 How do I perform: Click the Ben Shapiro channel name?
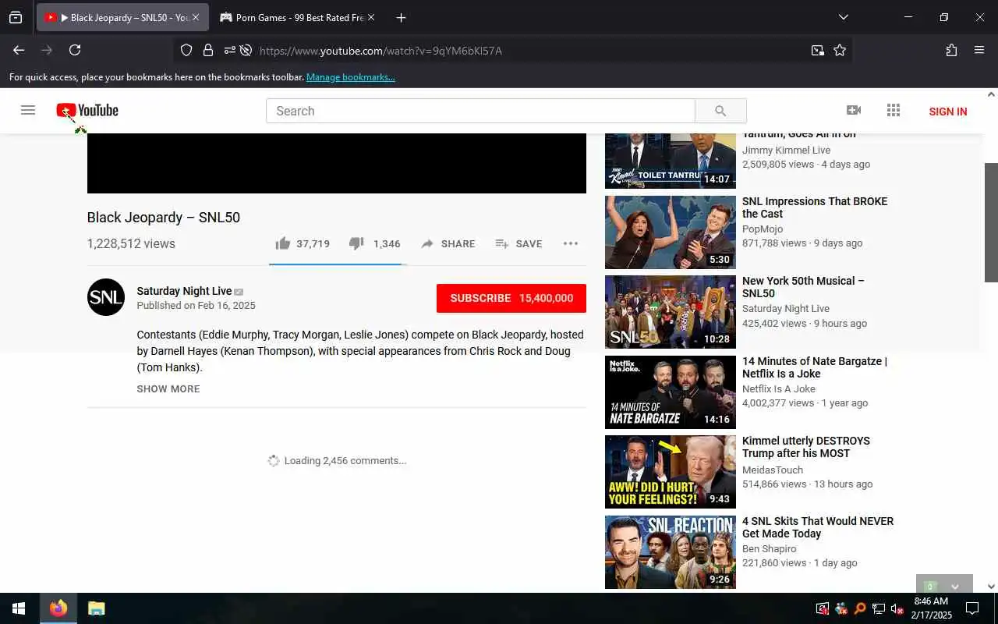770,549
